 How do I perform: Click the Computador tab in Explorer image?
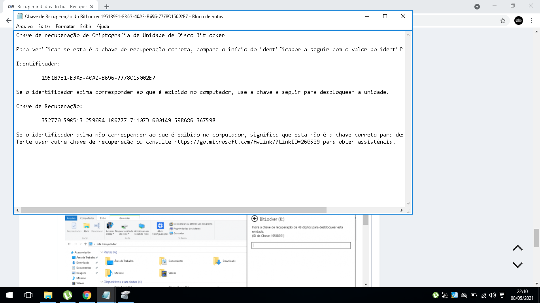pyautogui.click(x=87, y=218)
